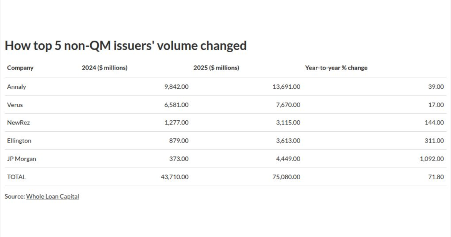Select the Annaly company name cell
The width and height of the screenshot is (451, 237).
pyautogui.click(x=17, y=87)
